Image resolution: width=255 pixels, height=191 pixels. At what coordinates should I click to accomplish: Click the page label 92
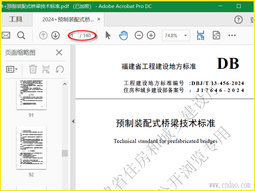coord(31,174)
